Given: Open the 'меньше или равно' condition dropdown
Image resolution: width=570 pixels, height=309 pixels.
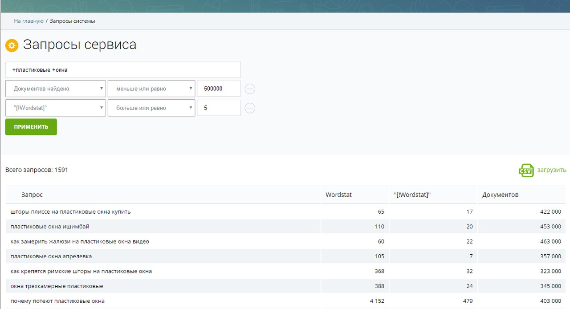Looking at the screenshot, I should 151,89.
